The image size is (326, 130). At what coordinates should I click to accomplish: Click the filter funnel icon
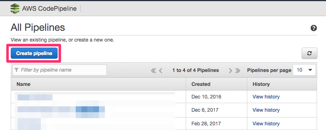pyautogui.click(x=16, y=70)
